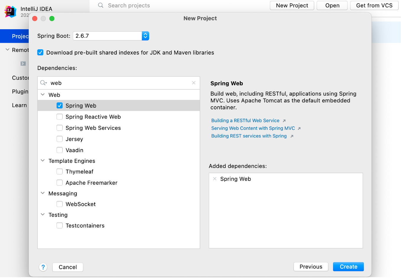Select the Vaadin dependency checkbox
401x278 pixels.
click(60, 150)
